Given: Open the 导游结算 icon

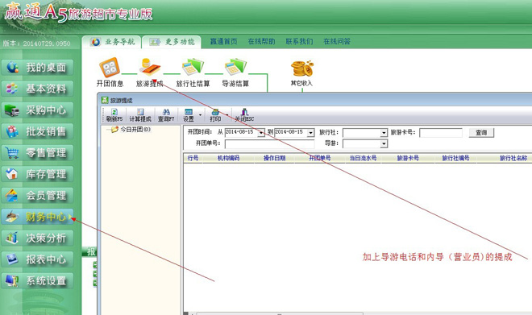Looking at the screenshot, I should pos(235,67).
